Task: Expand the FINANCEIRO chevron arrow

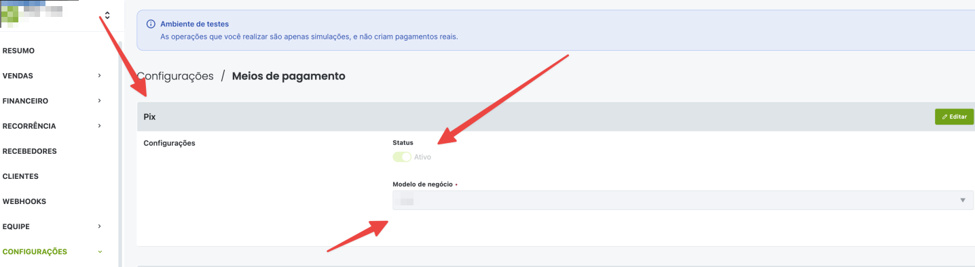Action: 99,101
